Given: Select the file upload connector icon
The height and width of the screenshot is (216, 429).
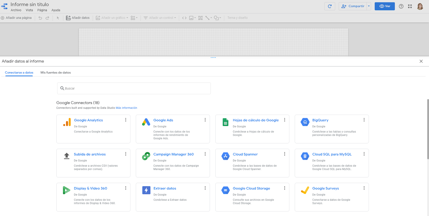Looking at the screenshot, I should click(67, 156).
